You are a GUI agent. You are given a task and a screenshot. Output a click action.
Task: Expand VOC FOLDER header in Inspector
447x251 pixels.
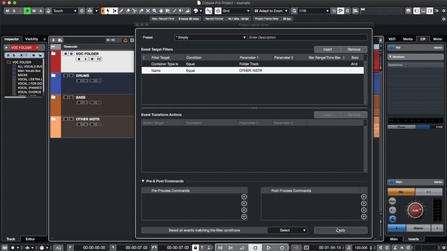(x=6, y=47)
